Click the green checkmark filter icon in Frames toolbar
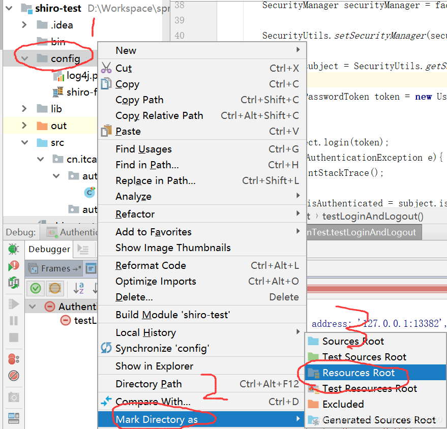The height and width of the screenshot is (429, 447). pos(35,288)
